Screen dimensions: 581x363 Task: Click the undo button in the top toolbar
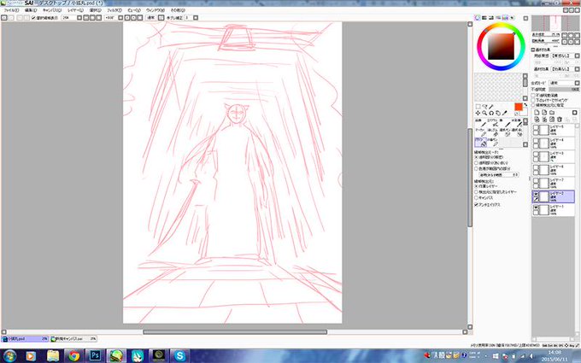point(3,18)
